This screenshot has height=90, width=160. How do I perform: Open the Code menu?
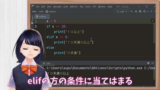pos(66,7)
